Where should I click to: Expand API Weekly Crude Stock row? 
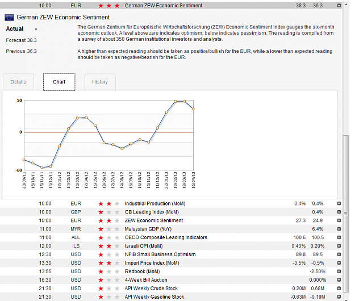tap(339, 289)
